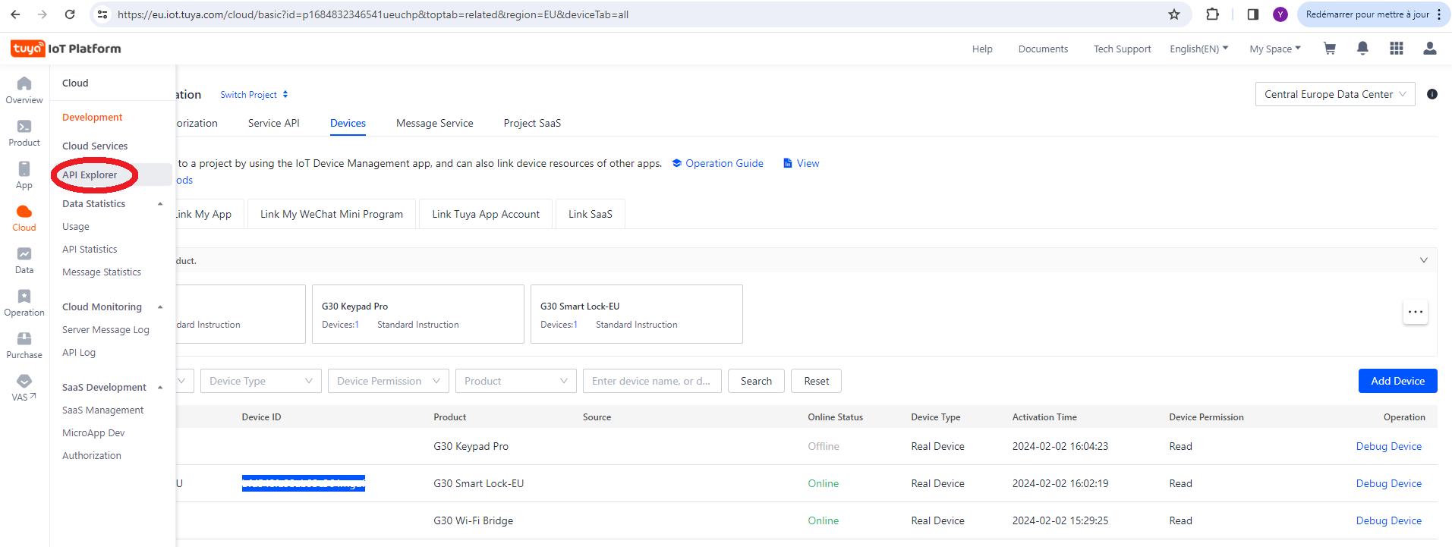This screenshot has height=547, width=1452.
Task: Bookmark this page with star icon
Action: tap(1174, 14)
